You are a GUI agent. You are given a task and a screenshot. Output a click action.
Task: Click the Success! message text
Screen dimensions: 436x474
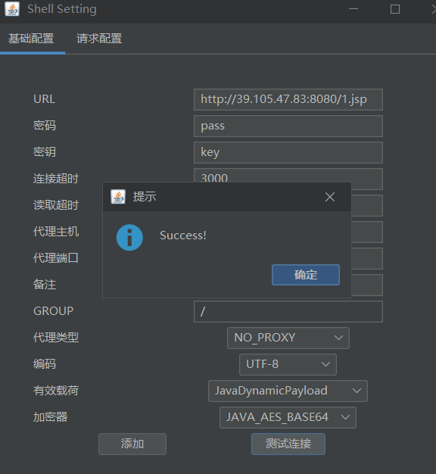[x=183, y=235]
